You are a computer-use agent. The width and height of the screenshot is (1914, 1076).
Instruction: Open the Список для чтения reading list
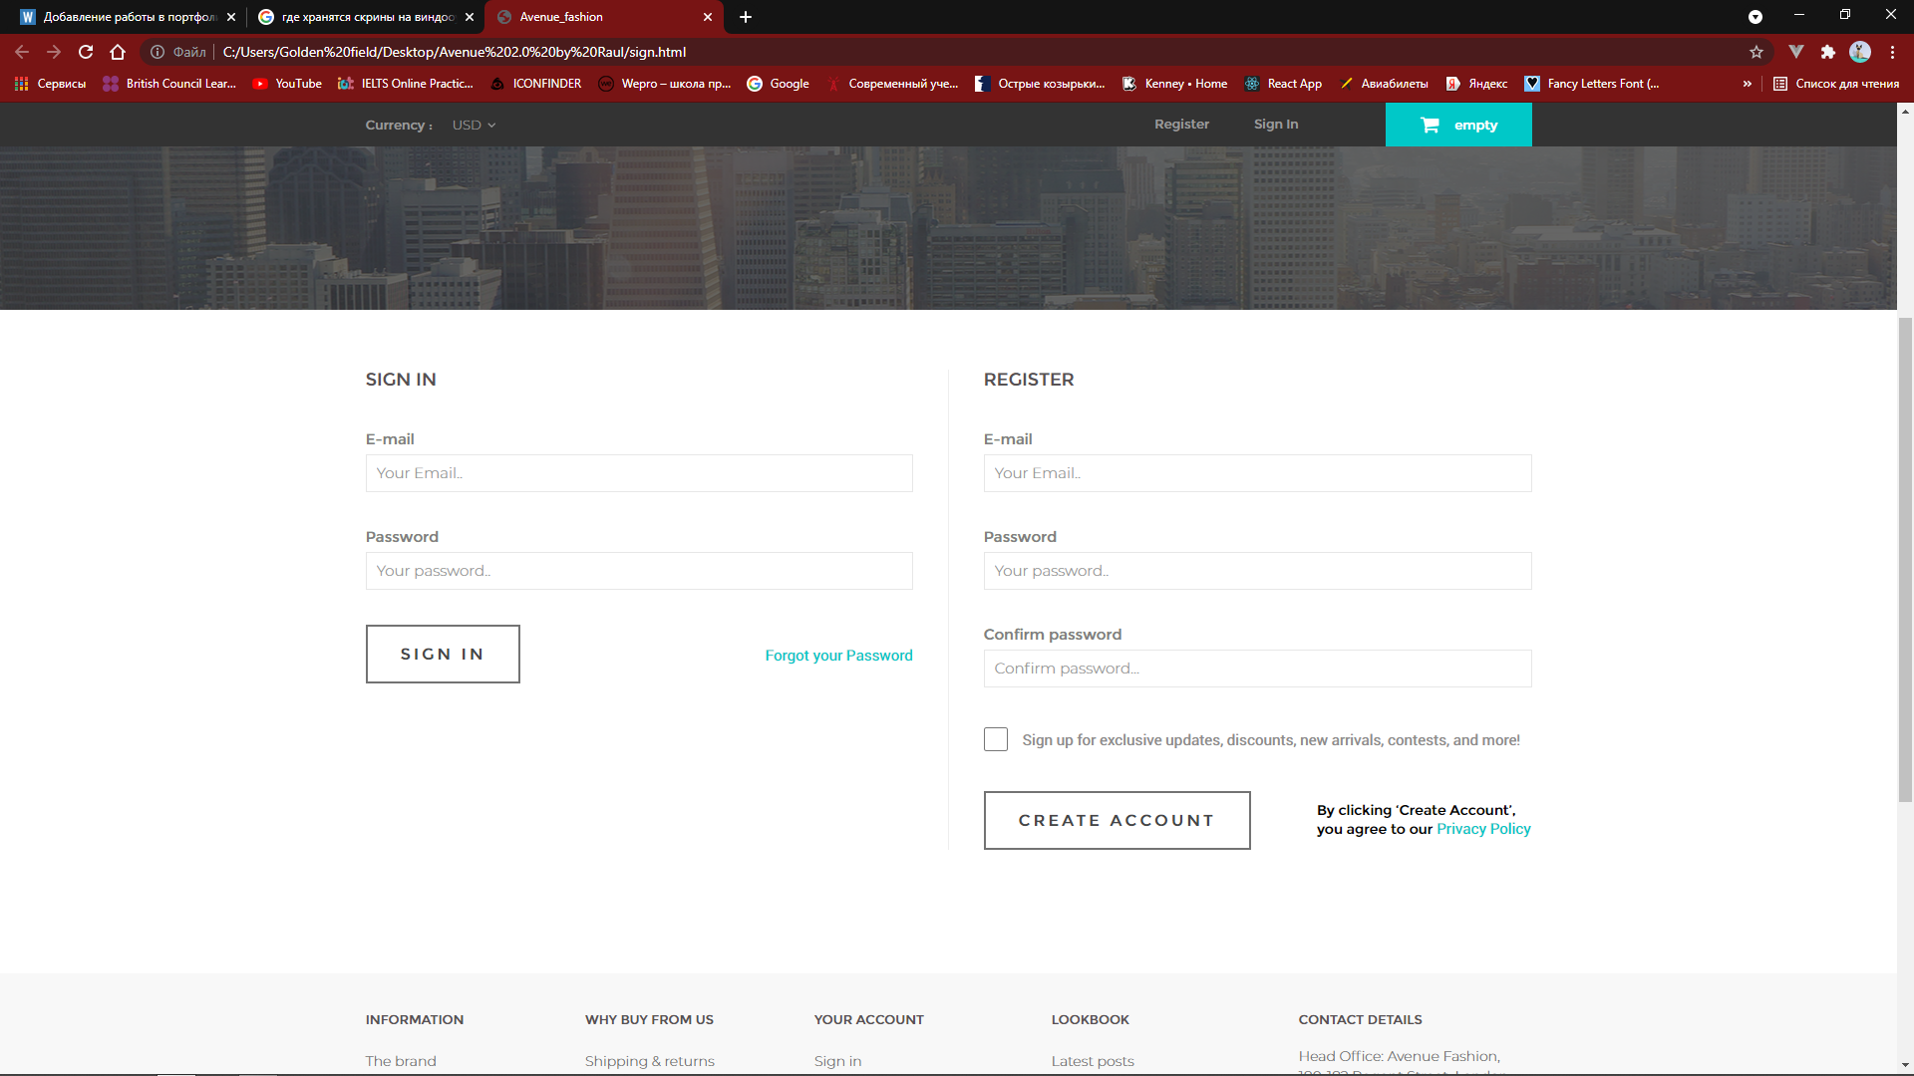1836,84
